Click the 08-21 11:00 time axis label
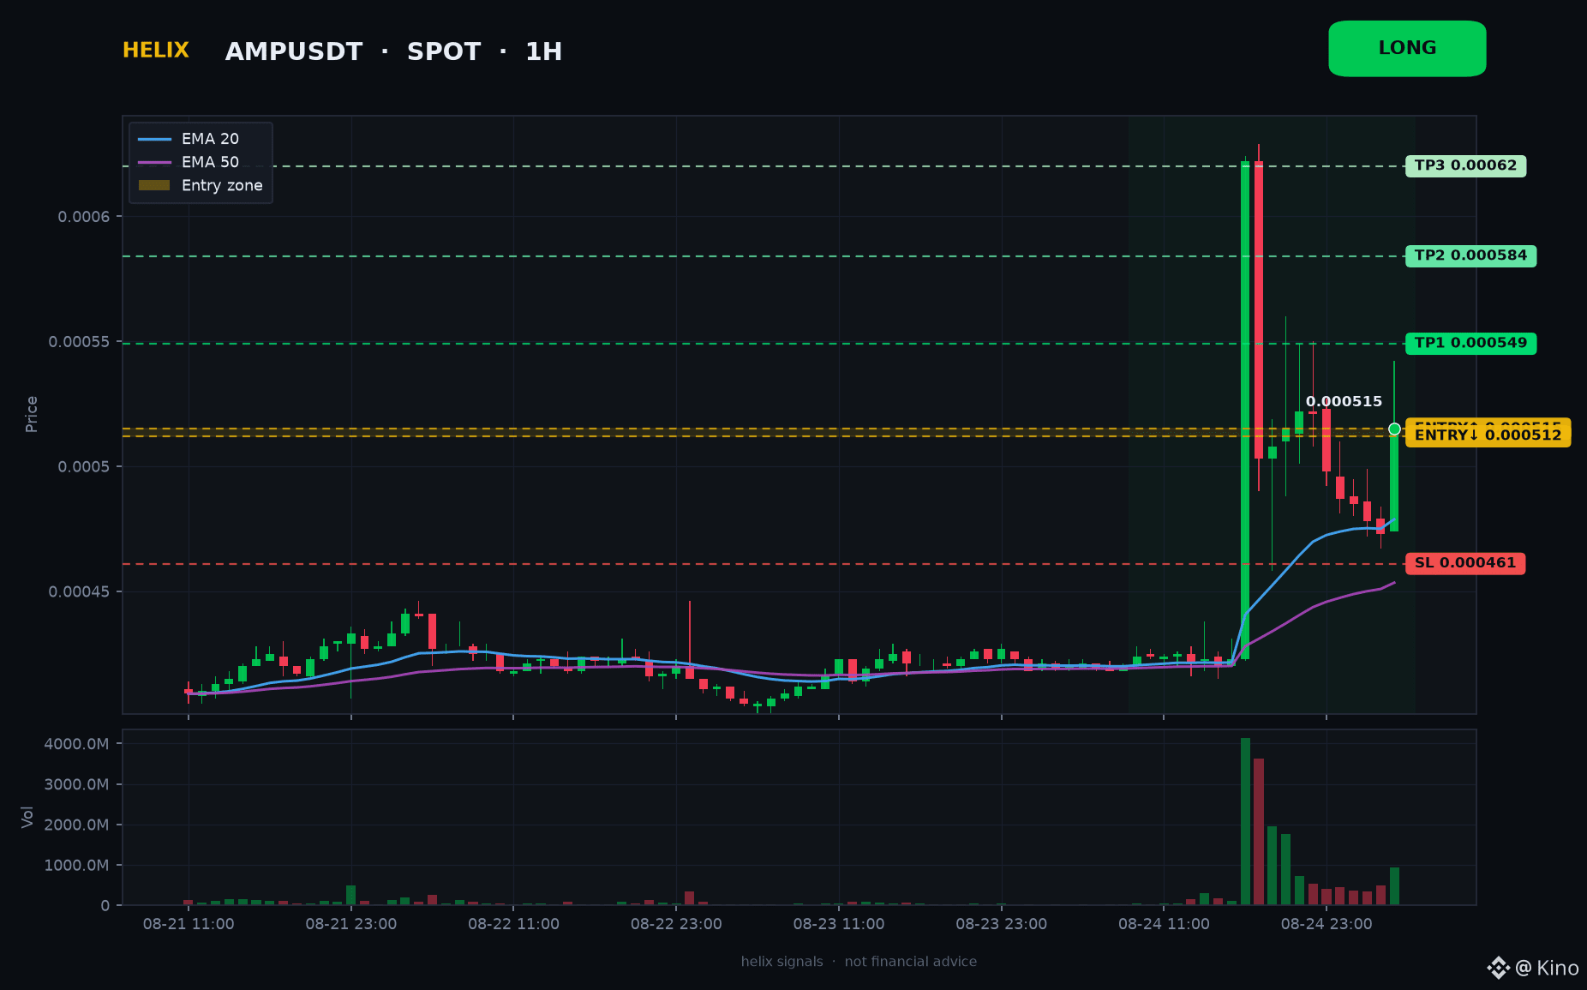 coord(189,924)
